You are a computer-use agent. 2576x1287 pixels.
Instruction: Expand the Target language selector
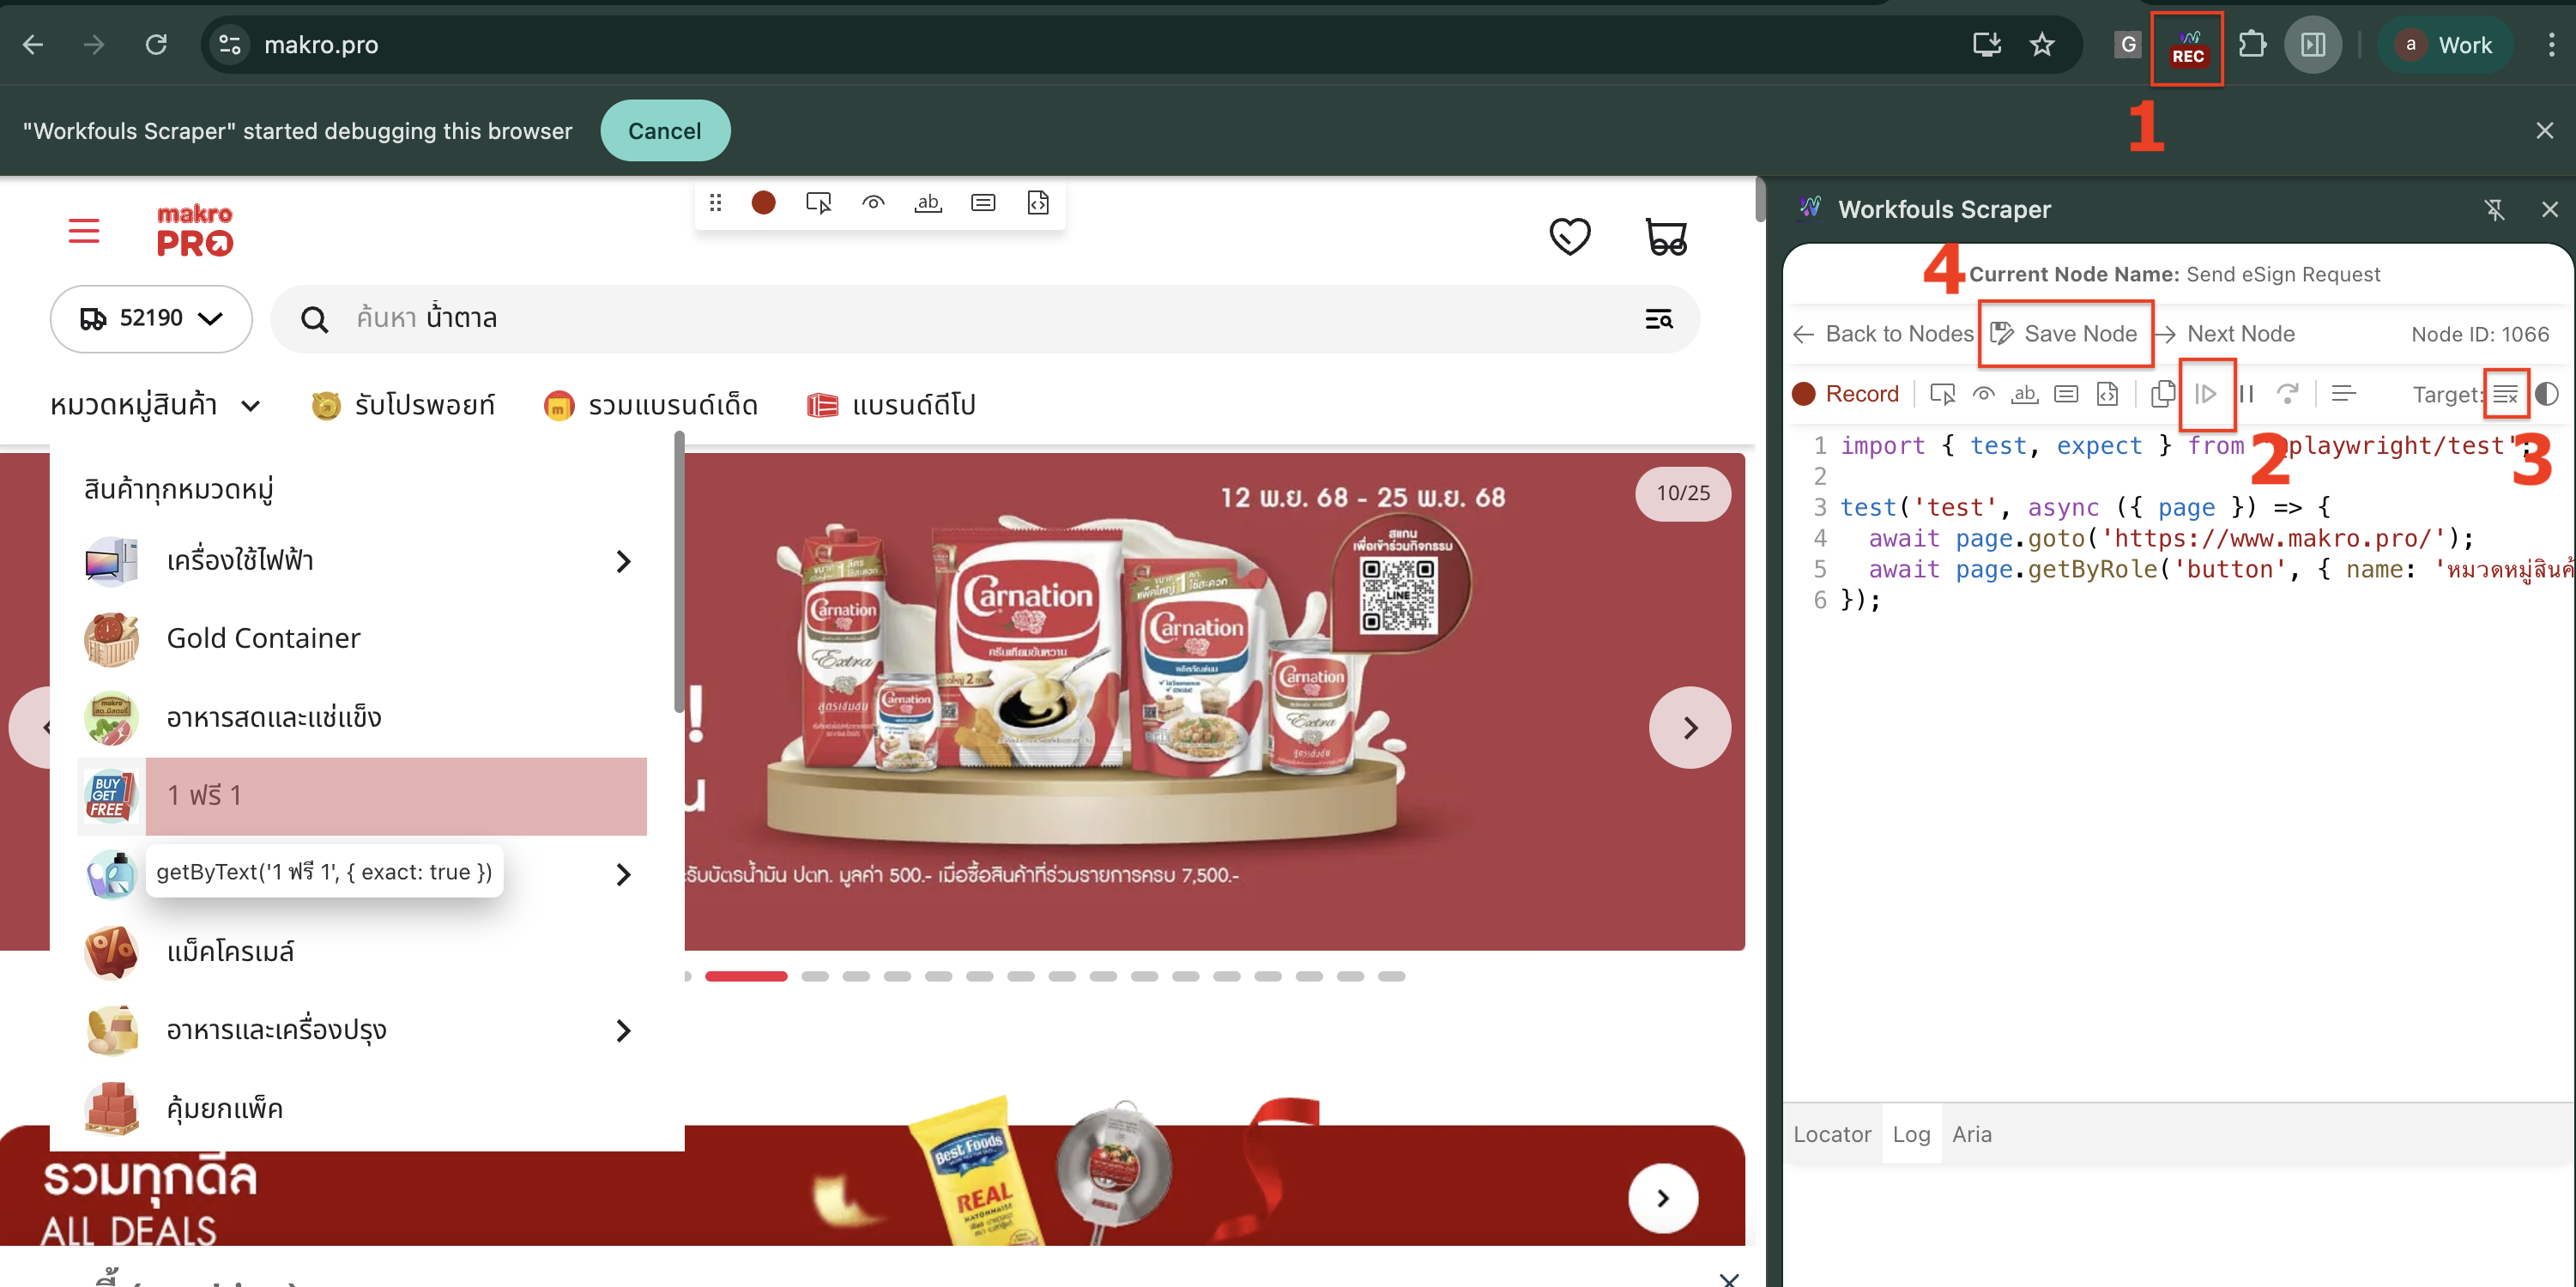pos(2504,394)
